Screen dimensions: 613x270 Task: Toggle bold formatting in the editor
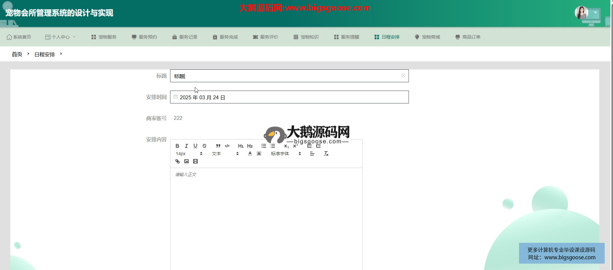pos(177,146)
